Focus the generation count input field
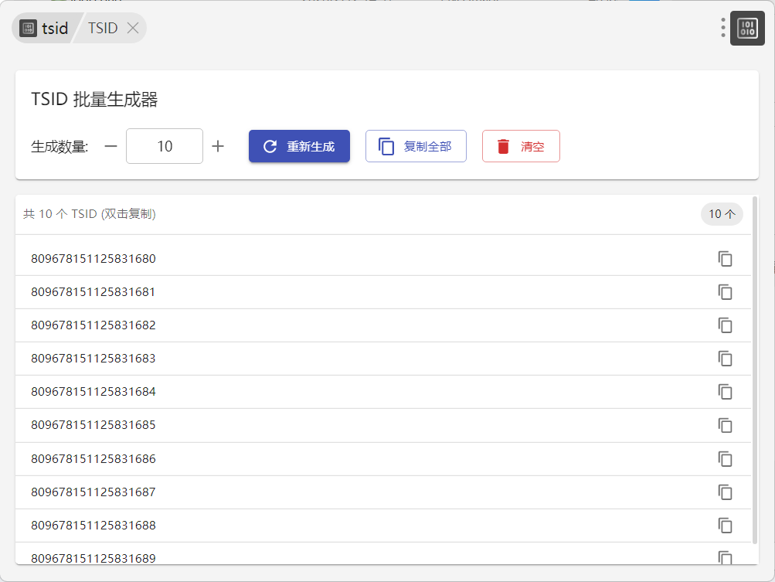775x582 pixels. (x=165, y=146)
